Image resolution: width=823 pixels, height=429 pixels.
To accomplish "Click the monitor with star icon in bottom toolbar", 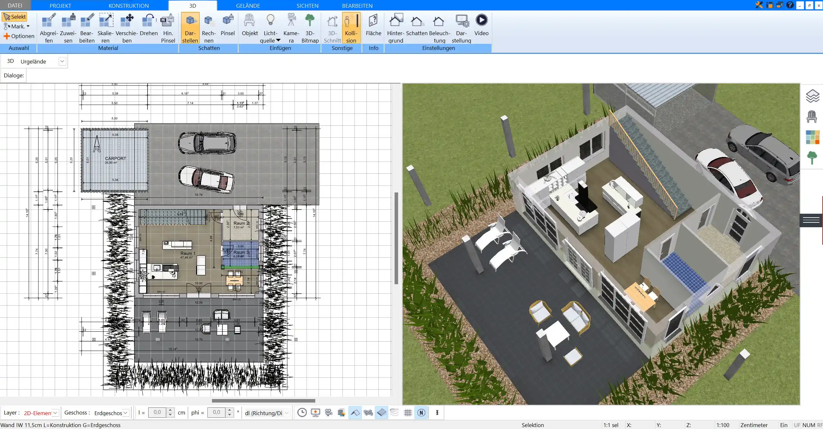I will click(x=315, y=413).
